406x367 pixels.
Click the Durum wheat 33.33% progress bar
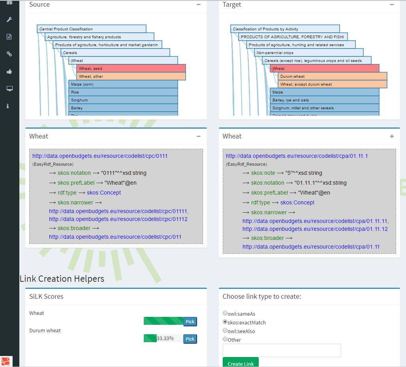(164, 338)
